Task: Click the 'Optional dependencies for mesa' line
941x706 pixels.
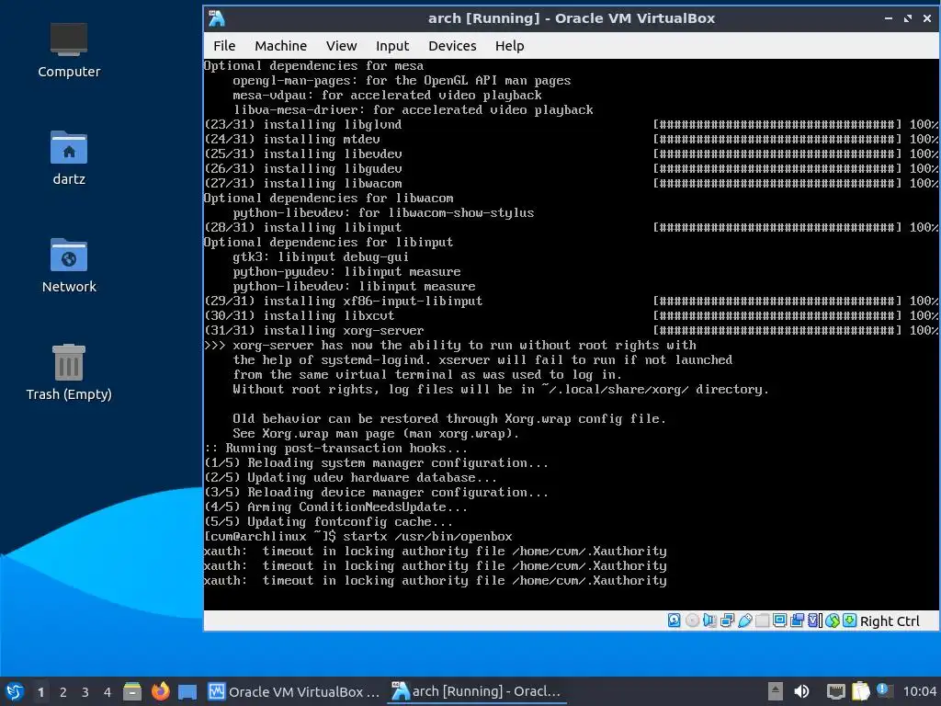Action: (x=314, y=65)
